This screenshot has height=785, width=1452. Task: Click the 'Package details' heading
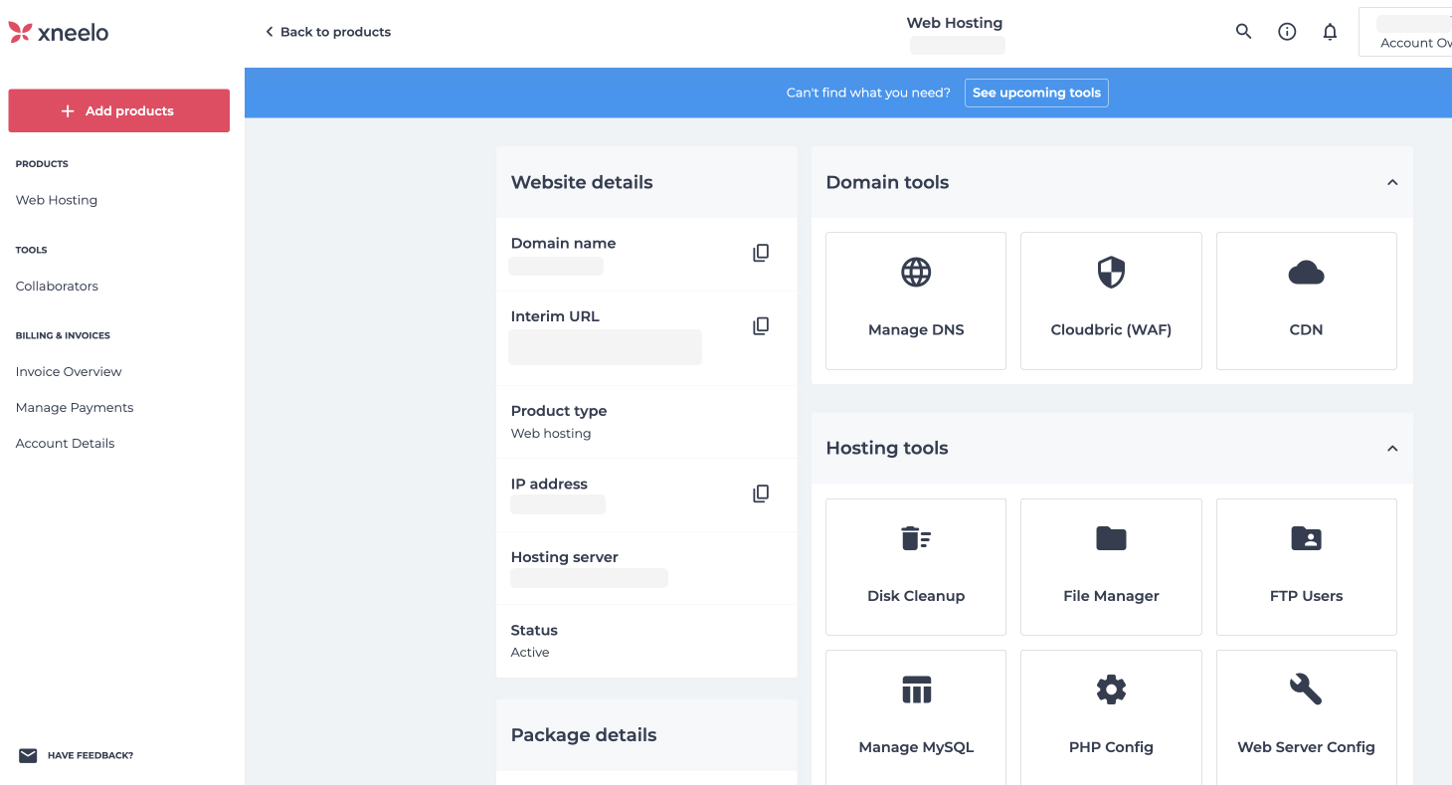click(x=584, y=735)
